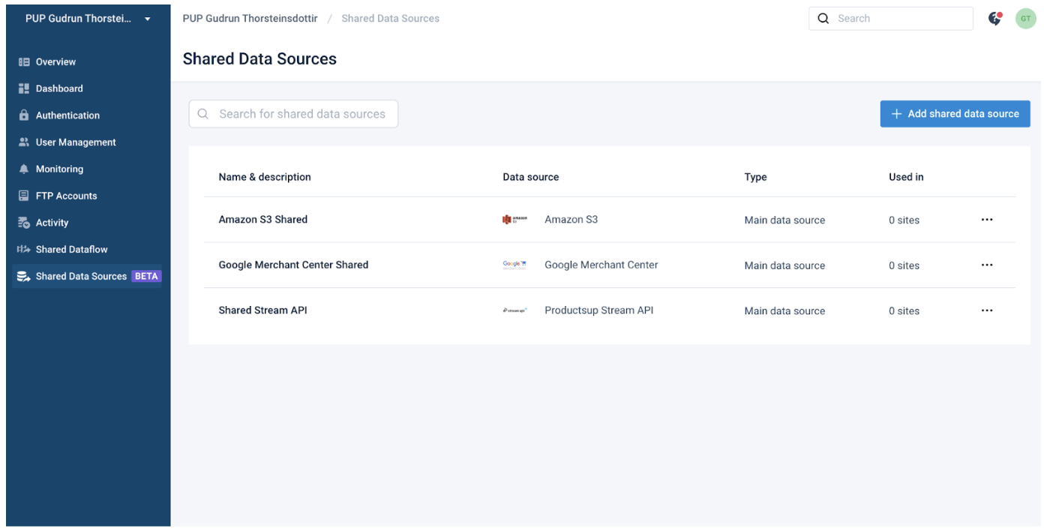The height and width of the screenshot is (531, 1044).
Task: Open Authentication via the lock icon
Action: 22,115
